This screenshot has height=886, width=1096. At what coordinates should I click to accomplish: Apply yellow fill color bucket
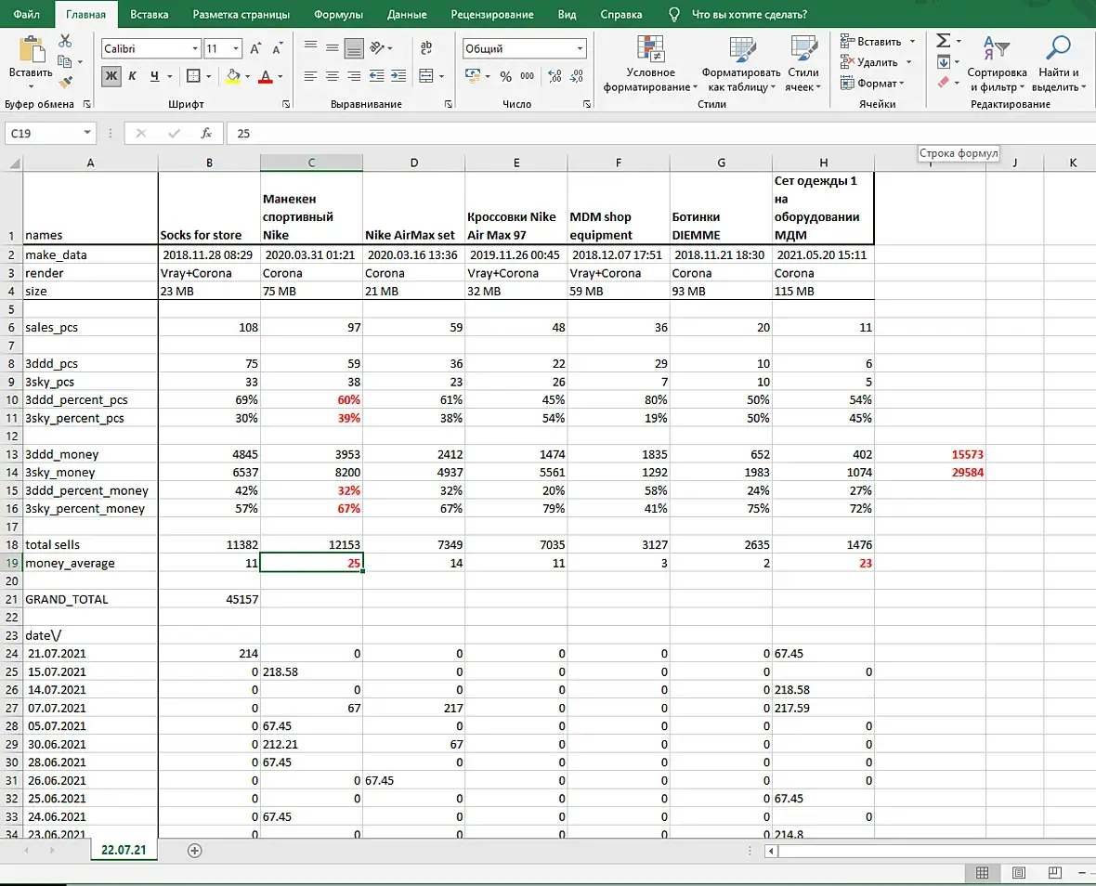[x=233, y=76]
